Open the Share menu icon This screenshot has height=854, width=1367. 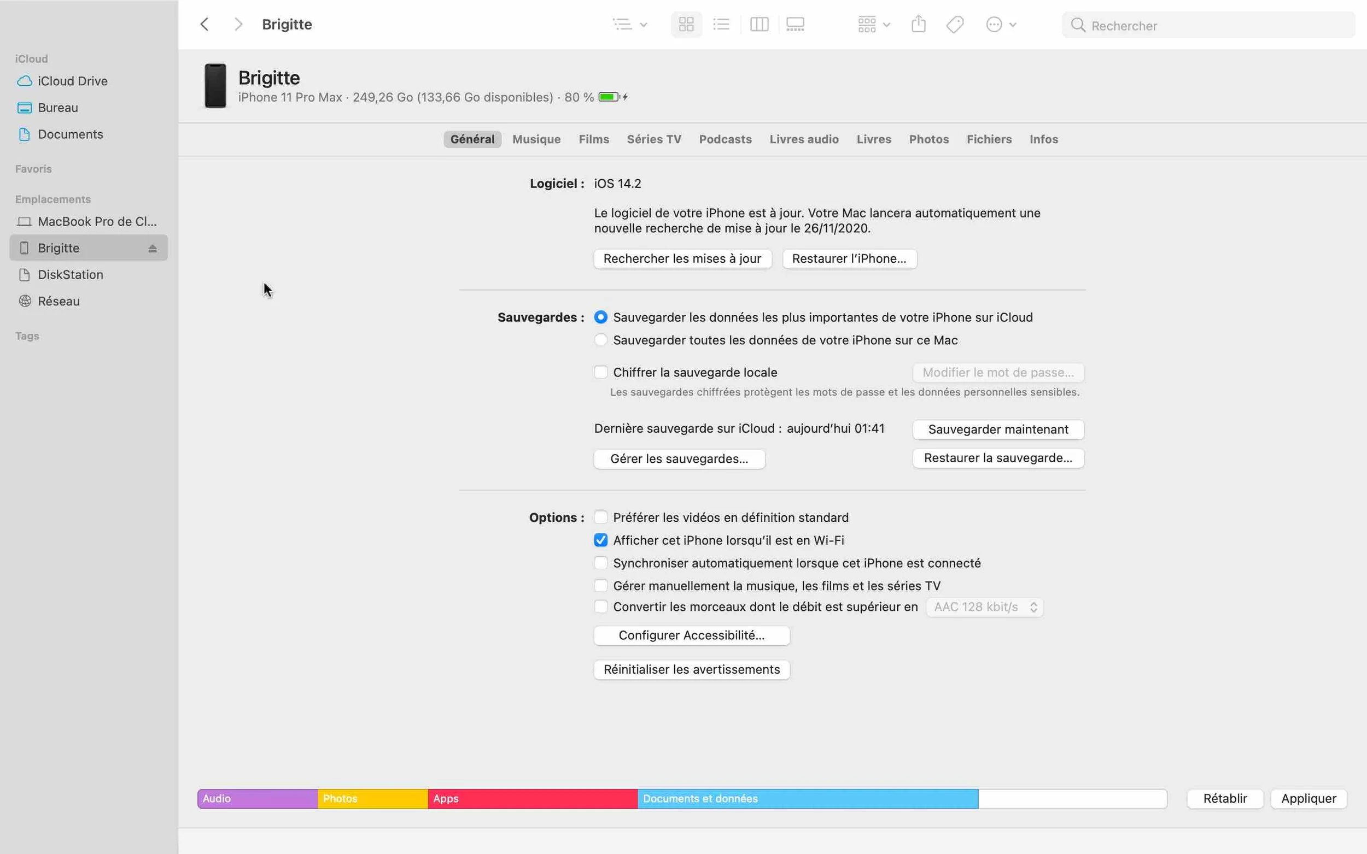(x=918, y=23)
